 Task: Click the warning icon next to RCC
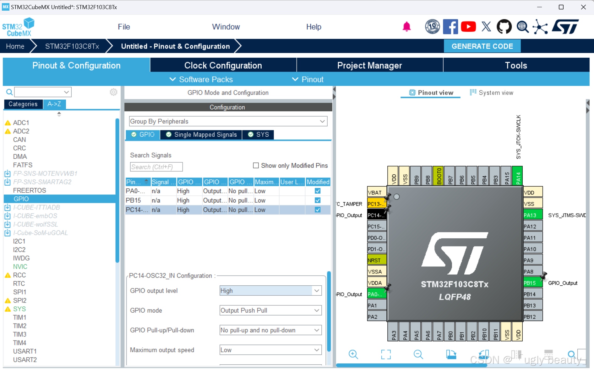coord(8,275)
